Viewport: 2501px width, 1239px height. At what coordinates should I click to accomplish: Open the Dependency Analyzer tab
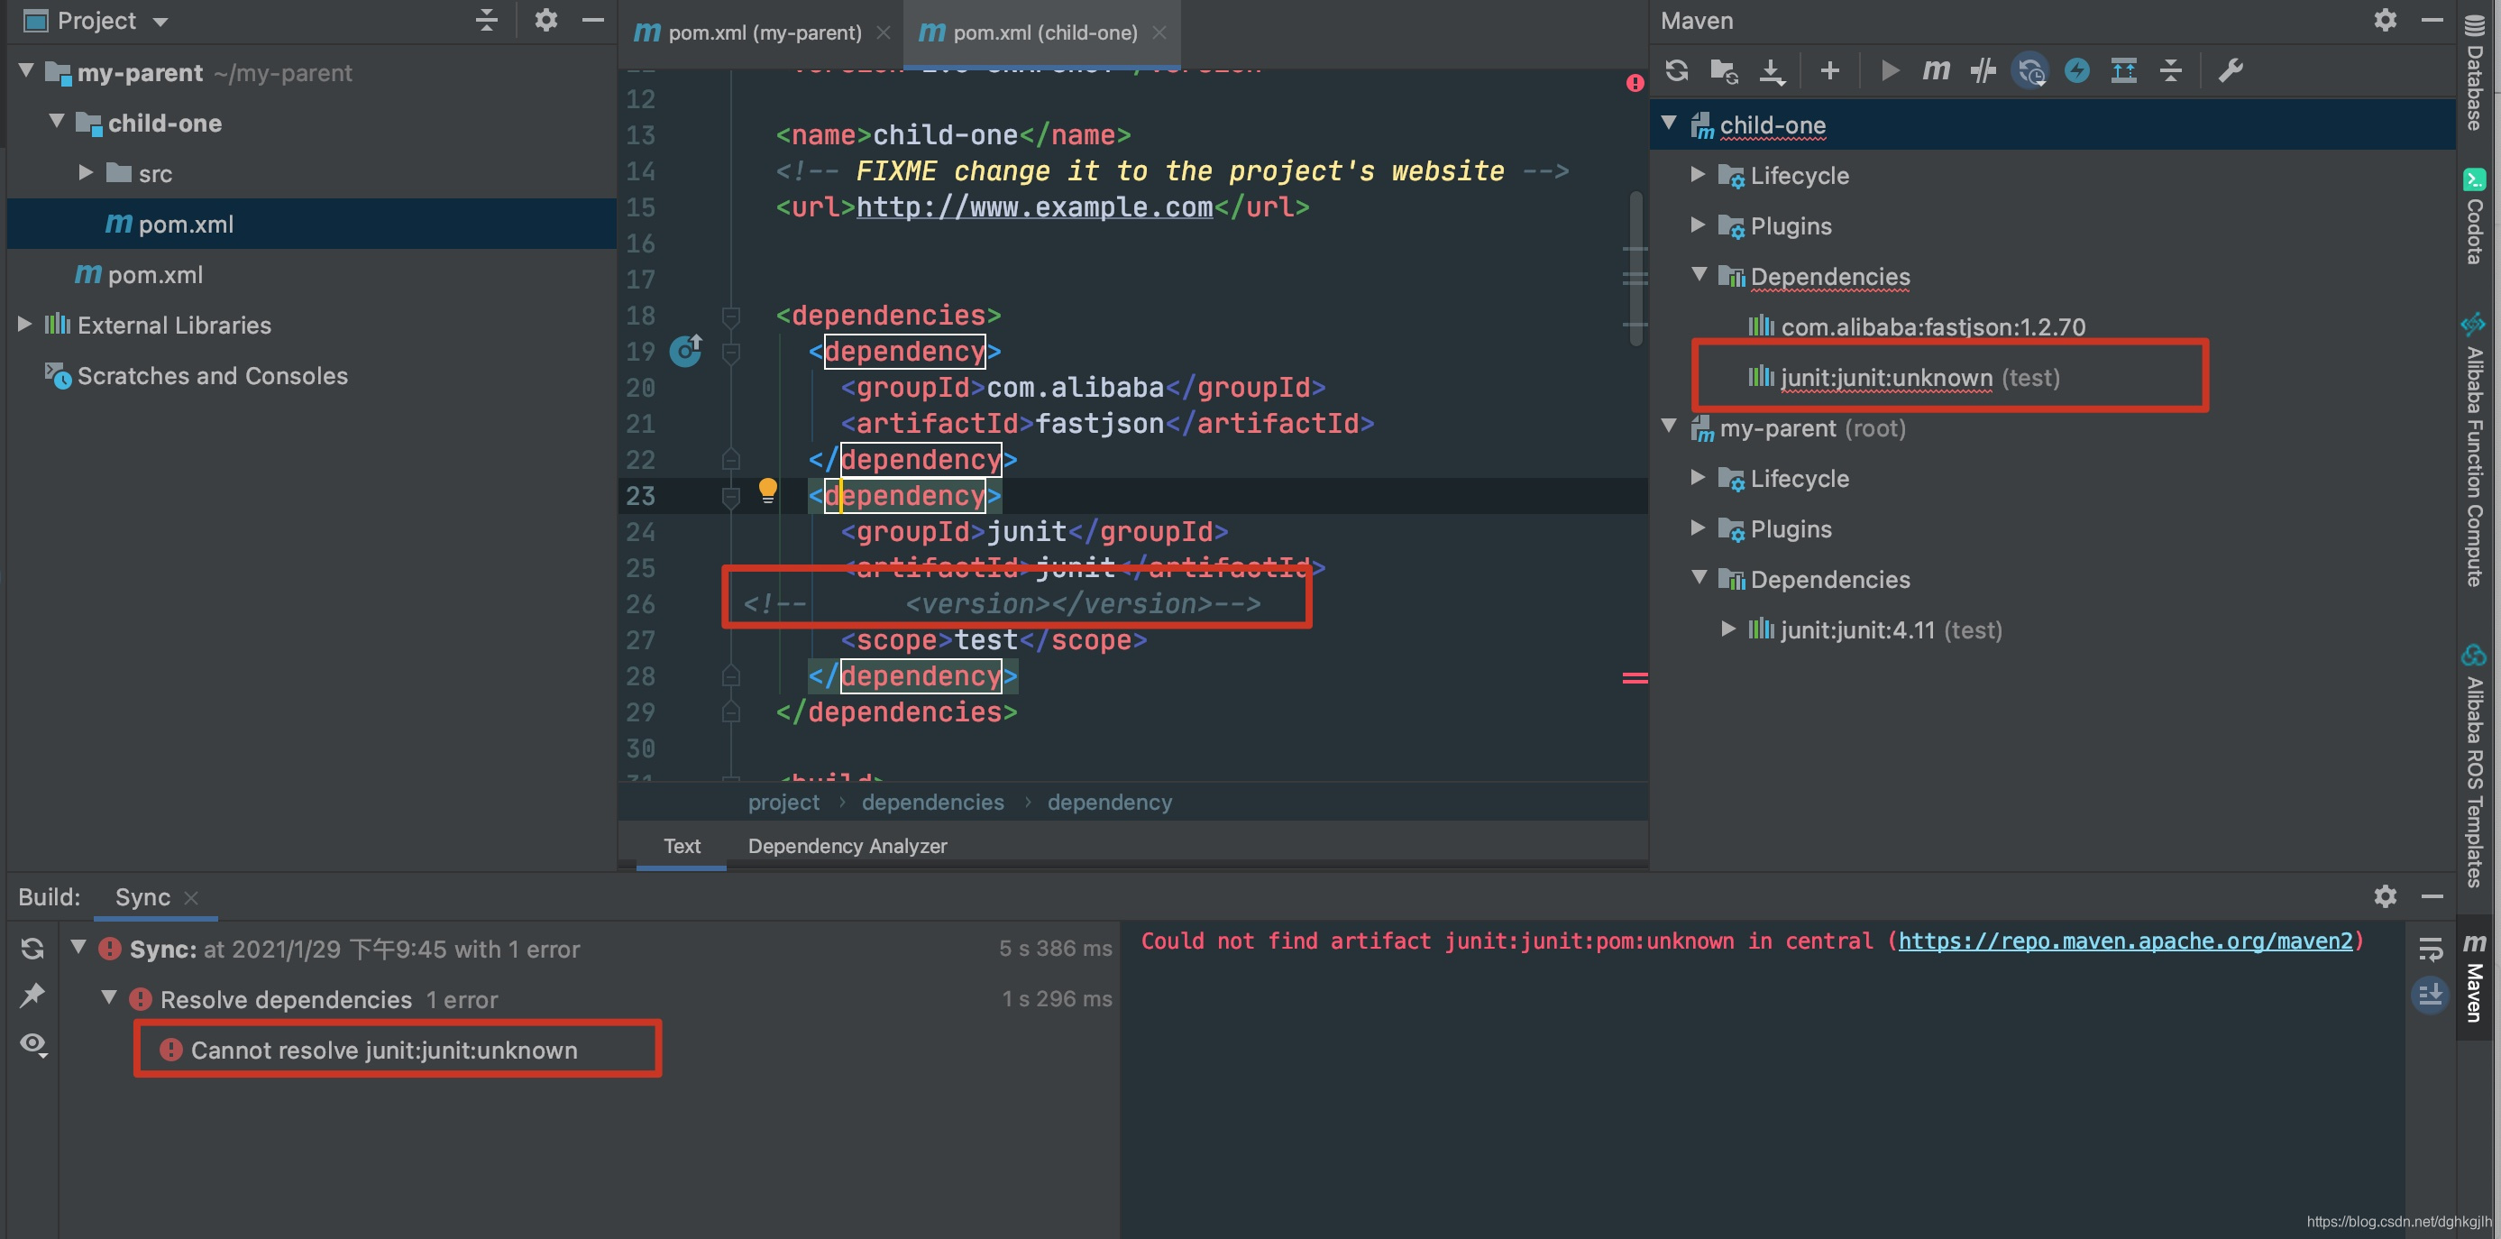(x=847, y=846)
